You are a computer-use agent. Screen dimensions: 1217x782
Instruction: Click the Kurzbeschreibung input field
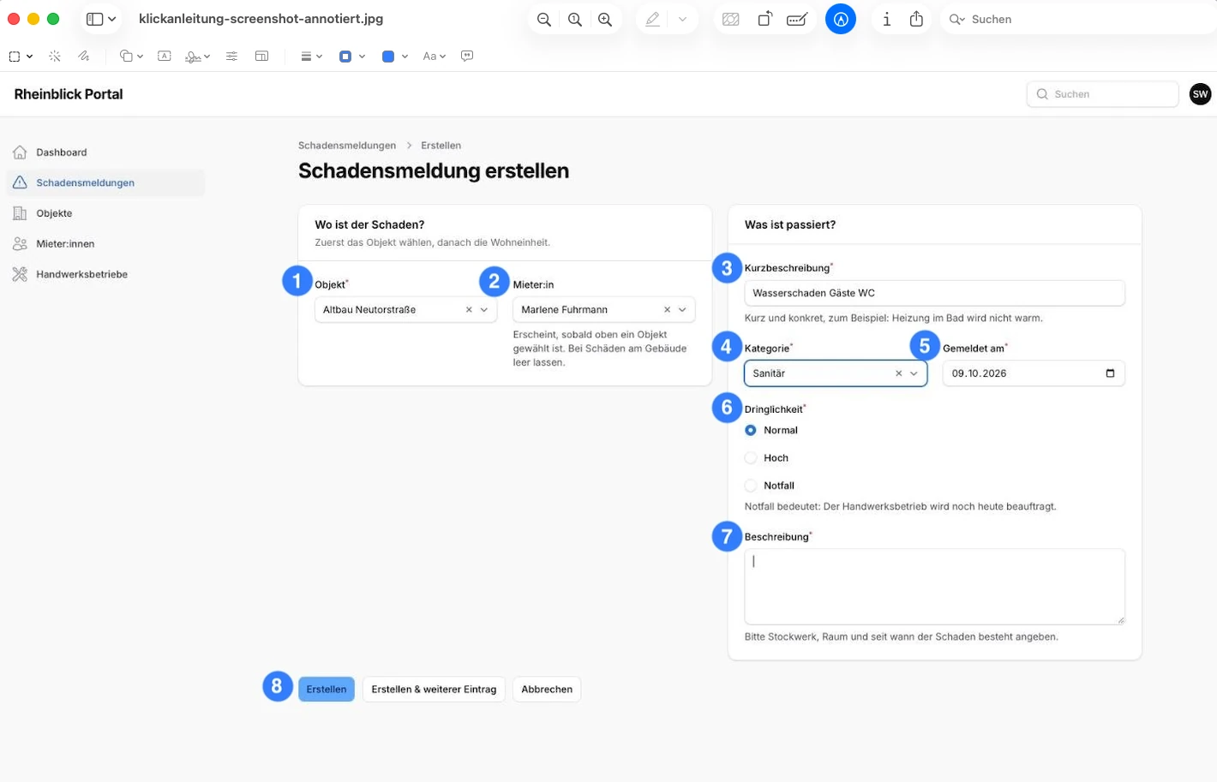tap(935, 293)
